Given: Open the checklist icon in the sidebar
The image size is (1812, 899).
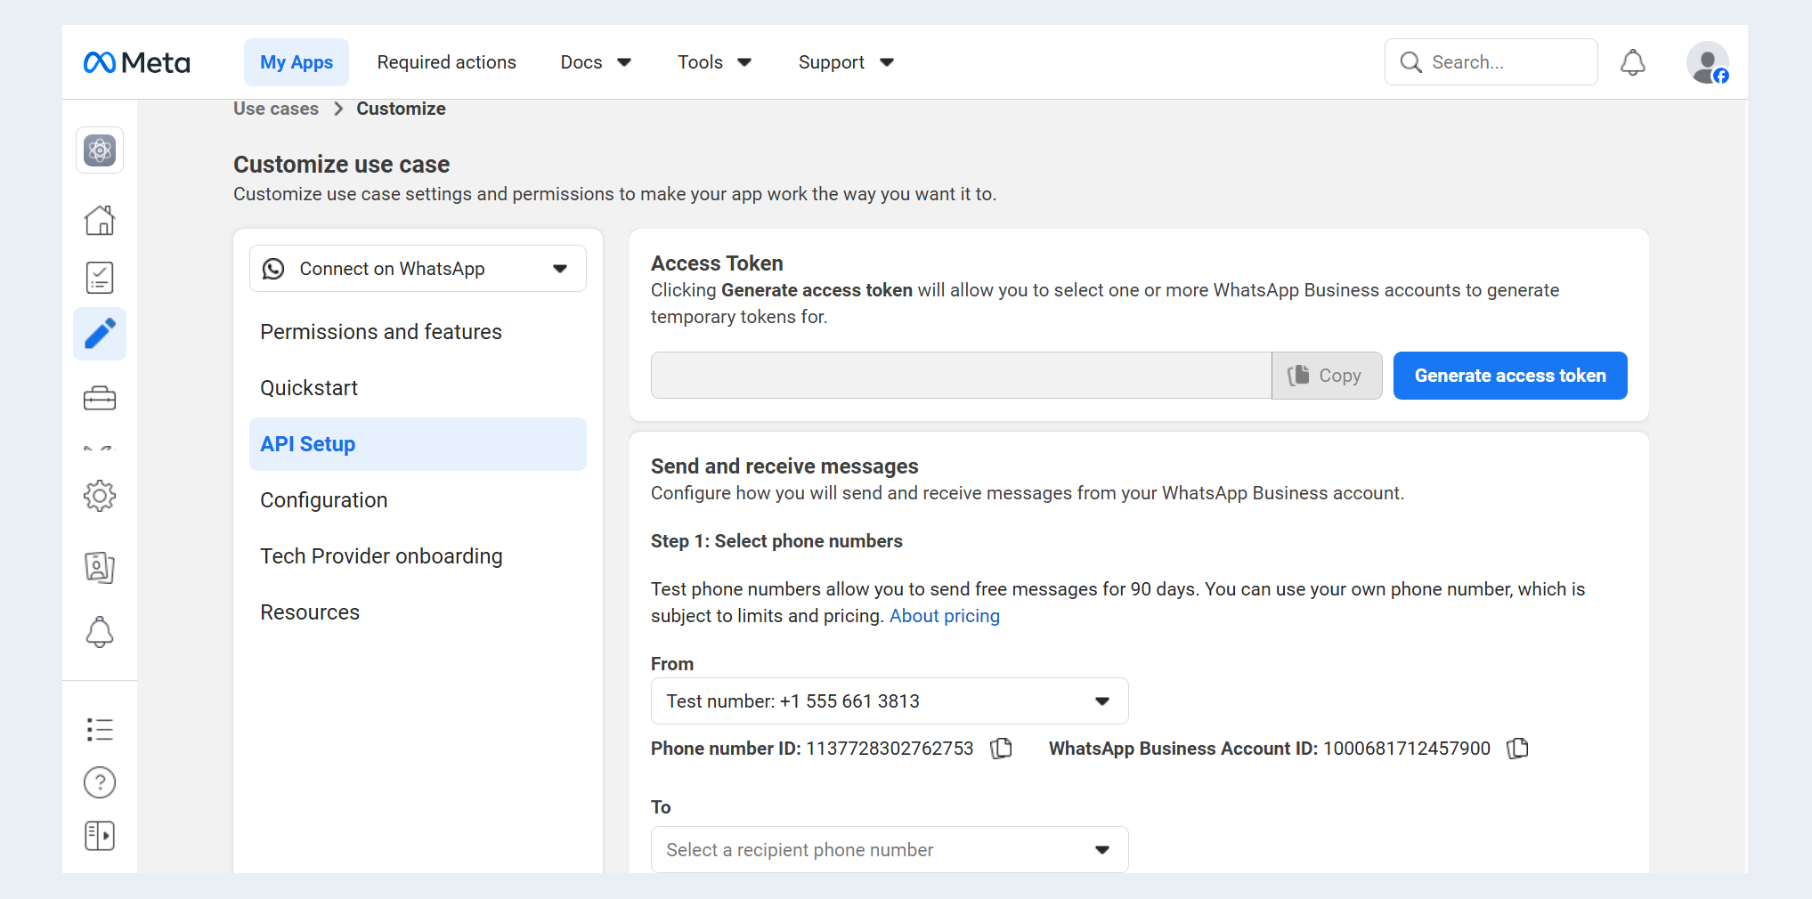Looking at the screenshot, I should click(x=100, y=278).
